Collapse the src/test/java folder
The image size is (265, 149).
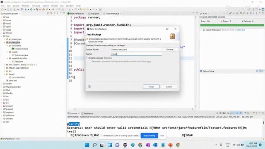pyautogui.click(x=5, y=43)
